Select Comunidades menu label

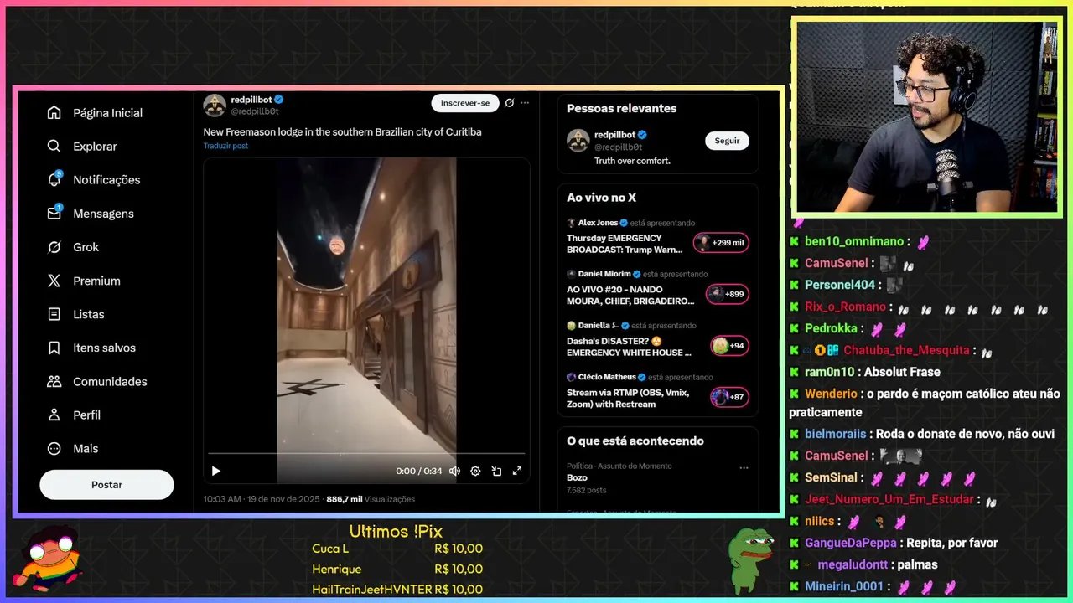[x=110, y=381]
